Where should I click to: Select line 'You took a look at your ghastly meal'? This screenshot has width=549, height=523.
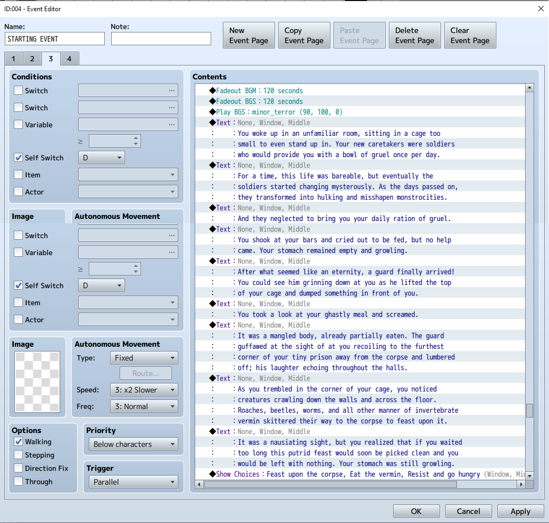tap(360, 314)
